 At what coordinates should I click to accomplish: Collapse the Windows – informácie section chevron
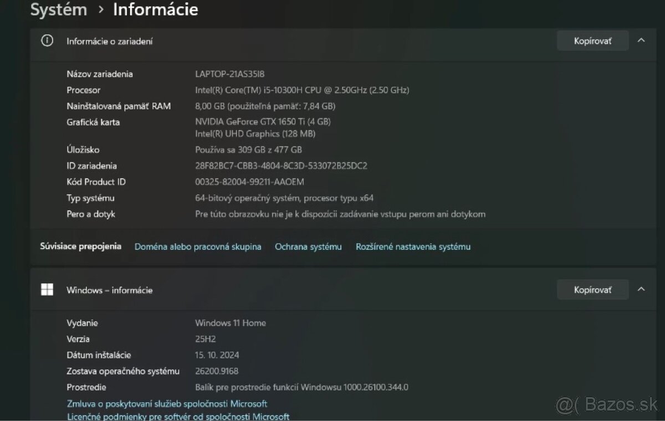click(x=641, y=289)
